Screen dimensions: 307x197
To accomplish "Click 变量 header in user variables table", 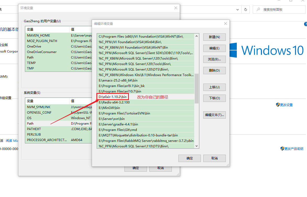I will coord(47,30).
